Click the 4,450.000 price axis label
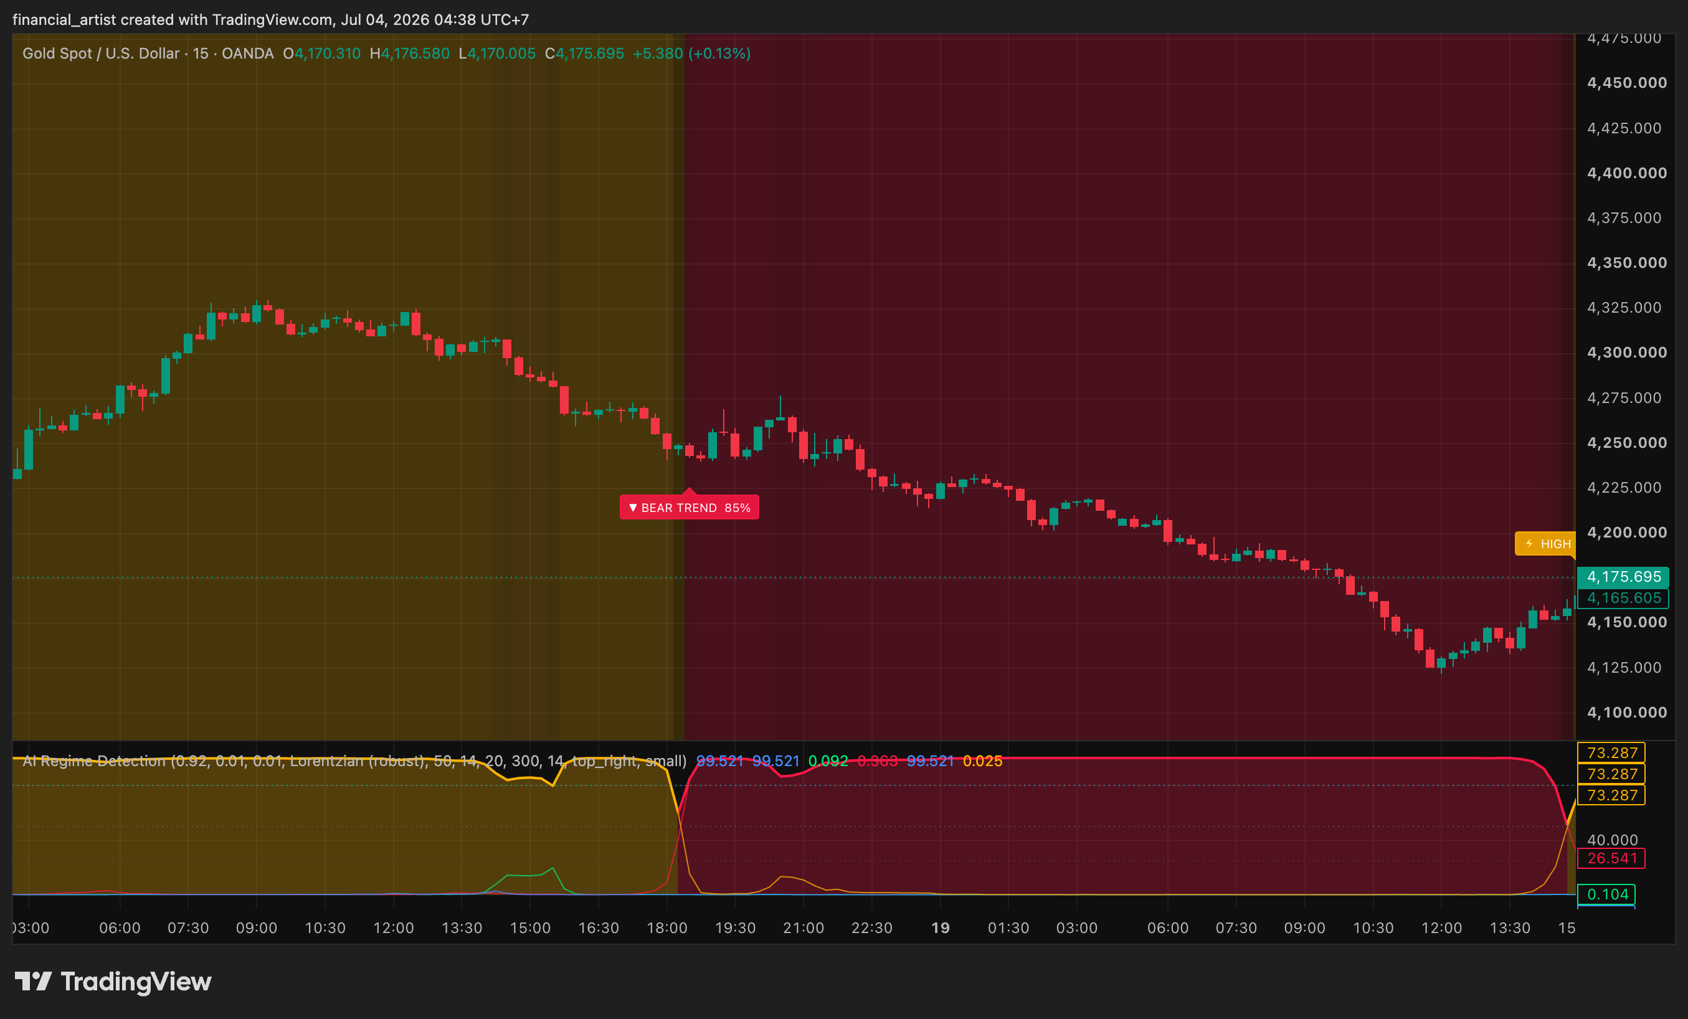 pyautogui.click(x=1627, y=83)
